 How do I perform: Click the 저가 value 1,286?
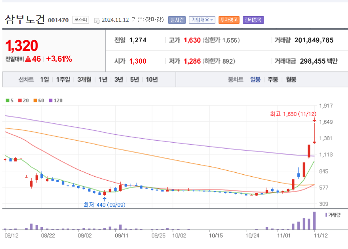click(x=192, y=61)
